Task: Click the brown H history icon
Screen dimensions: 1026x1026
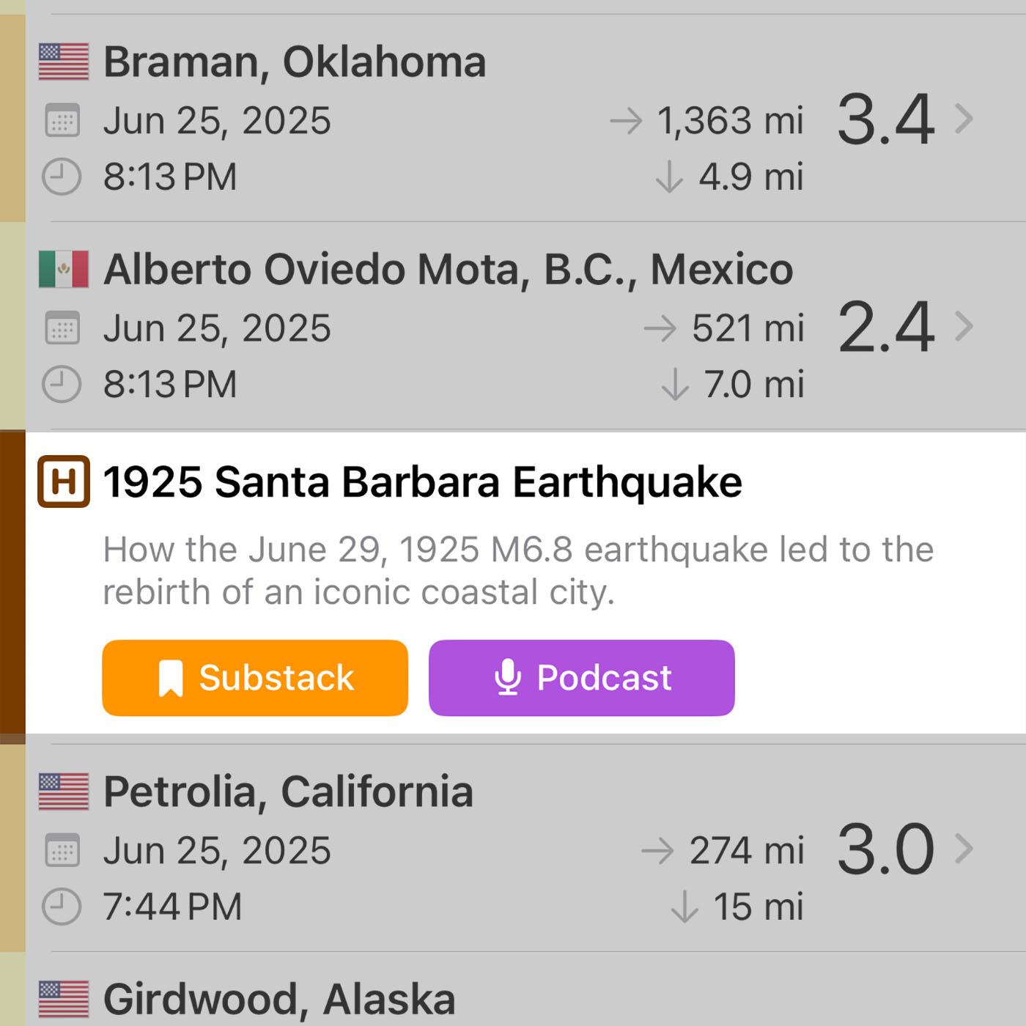Action: point(64,481)
